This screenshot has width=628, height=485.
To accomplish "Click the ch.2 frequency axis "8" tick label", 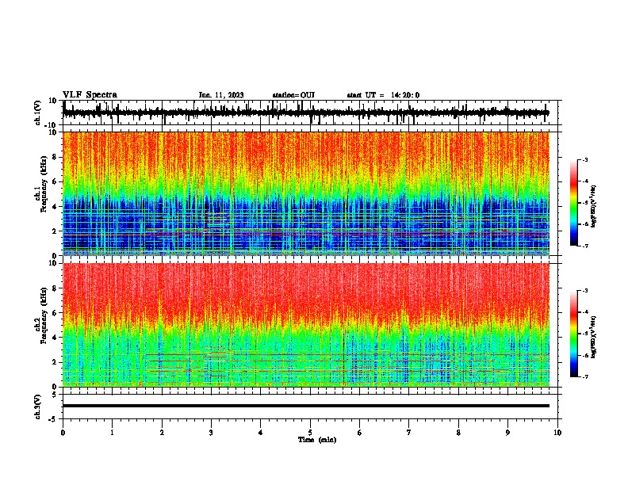I will coord(55,288).
